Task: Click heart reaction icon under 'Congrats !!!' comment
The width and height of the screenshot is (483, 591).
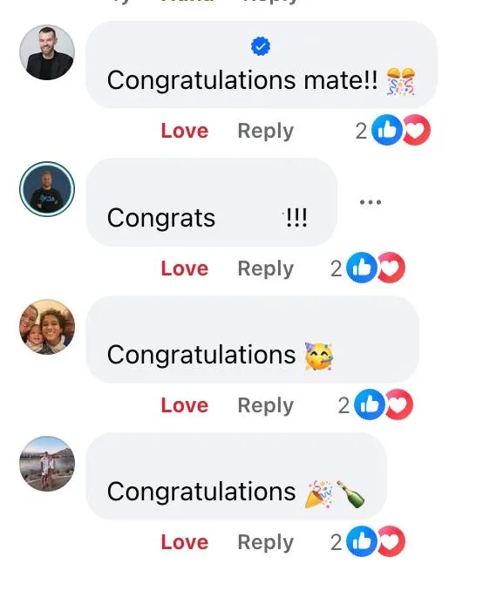Action: point(391,268)
